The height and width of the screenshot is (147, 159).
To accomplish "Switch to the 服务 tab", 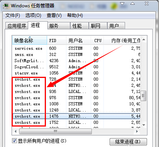I will tap(59, 26).
